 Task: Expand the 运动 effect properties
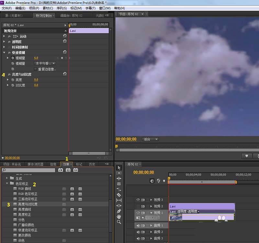click(4, 36)
